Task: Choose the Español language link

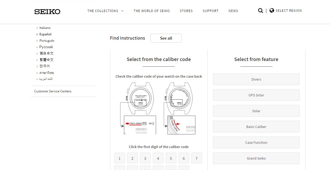Action: point(45,34)
